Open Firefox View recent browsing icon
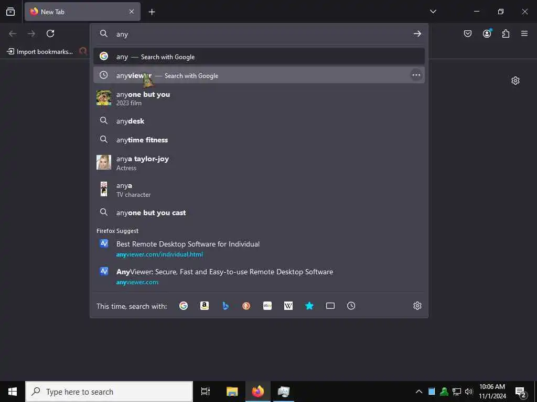537x402 pixels. point(10,12)
